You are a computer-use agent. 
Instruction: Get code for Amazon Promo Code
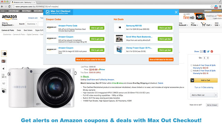pyautogui.click(x=97, y=28)
